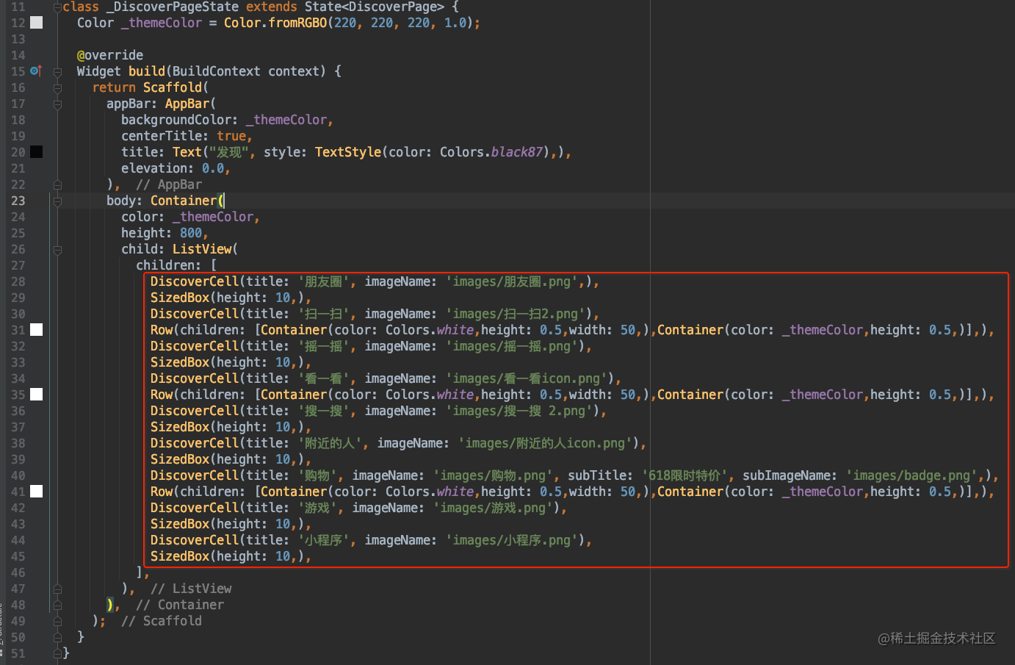Collapse the Scaffold fold marker on line 16
This screenshot has height=665, width=1015.
(57, 88)
